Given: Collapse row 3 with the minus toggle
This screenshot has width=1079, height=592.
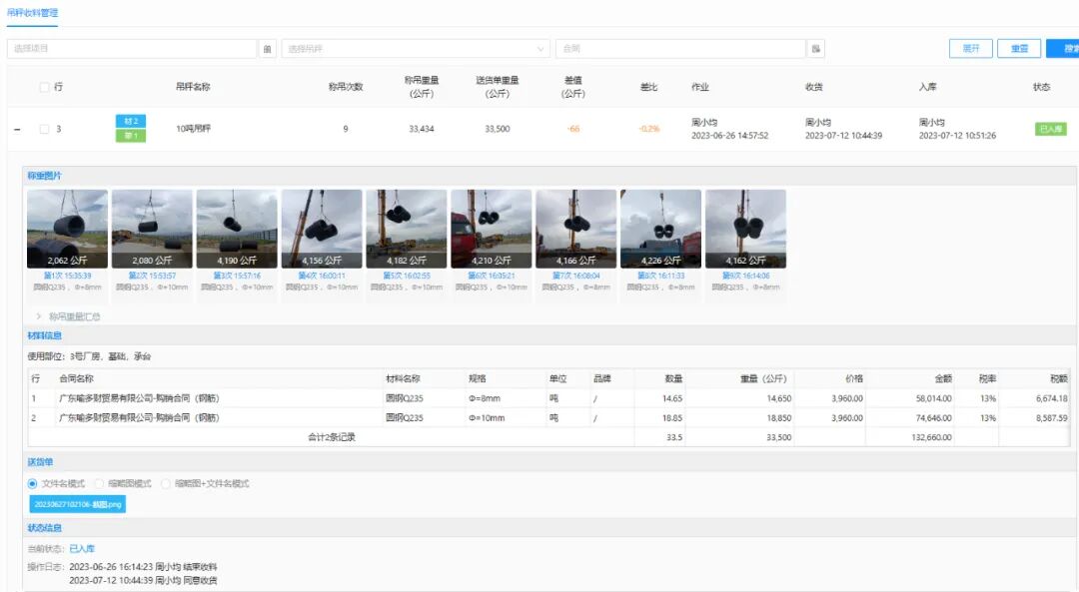Looking at the screenshot, I should [16, 129].
